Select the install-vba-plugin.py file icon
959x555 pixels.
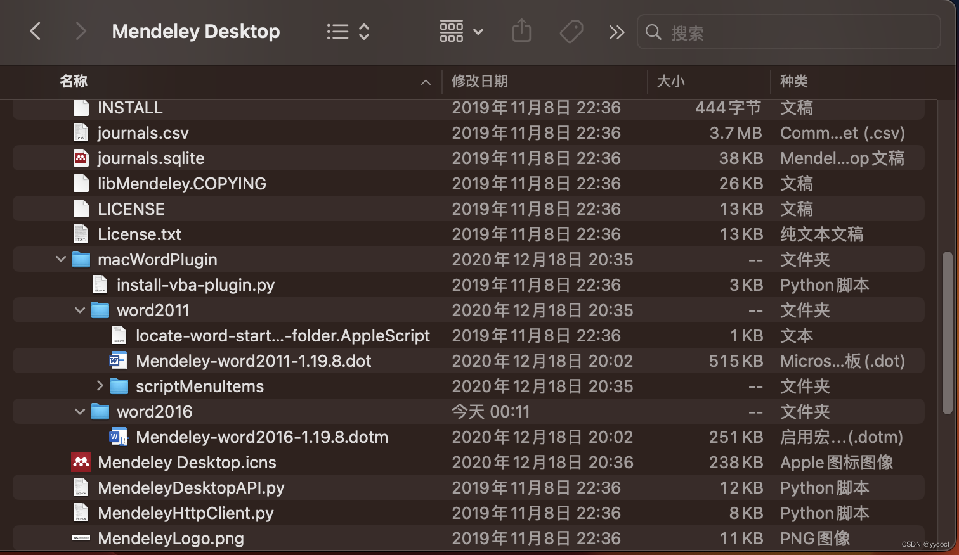coord(100,284)
